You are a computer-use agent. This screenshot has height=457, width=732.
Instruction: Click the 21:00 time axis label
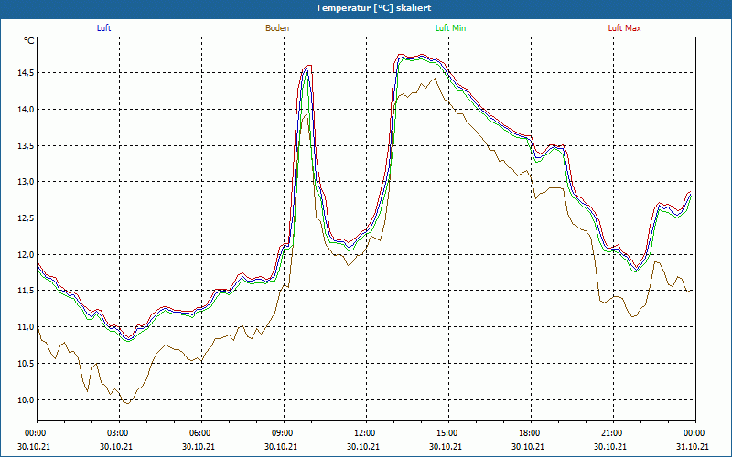[x=613, y=433]
